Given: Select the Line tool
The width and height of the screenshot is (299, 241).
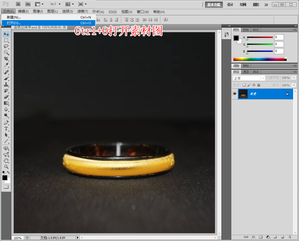Looking at the screenshot, I should tap(6, 141).
